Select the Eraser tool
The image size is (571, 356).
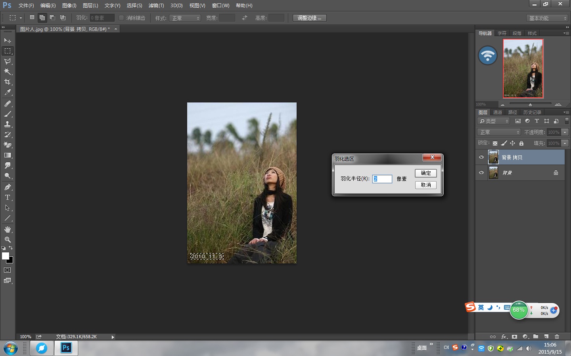click(8, 145)
